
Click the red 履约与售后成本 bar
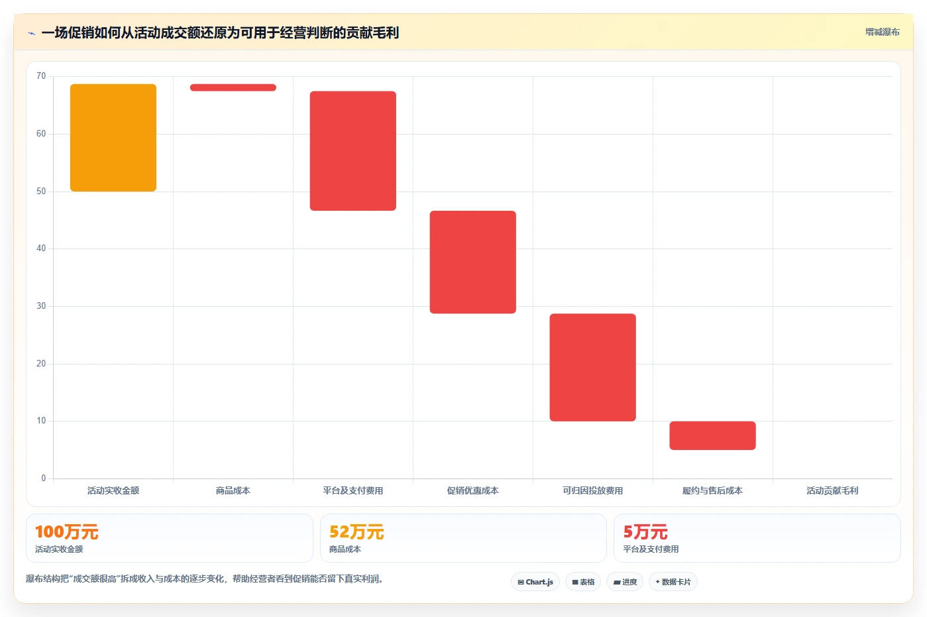tap(712, 435)
